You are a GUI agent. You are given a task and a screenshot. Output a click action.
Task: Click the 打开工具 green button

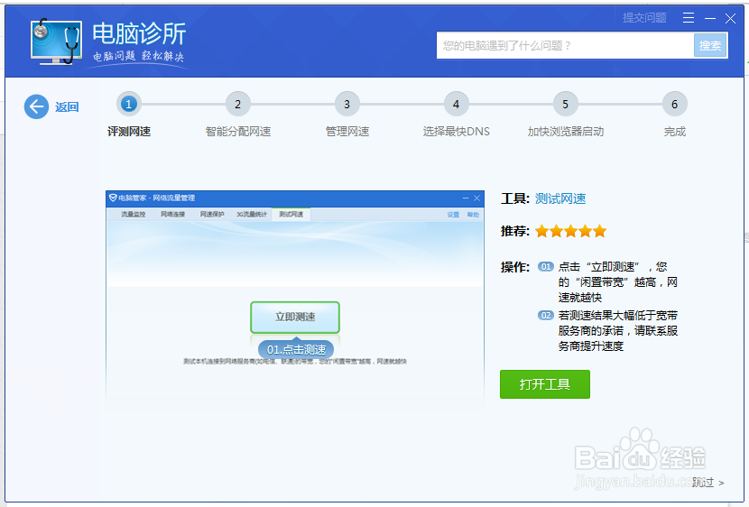pyautogui.click(x=544, y=383)
